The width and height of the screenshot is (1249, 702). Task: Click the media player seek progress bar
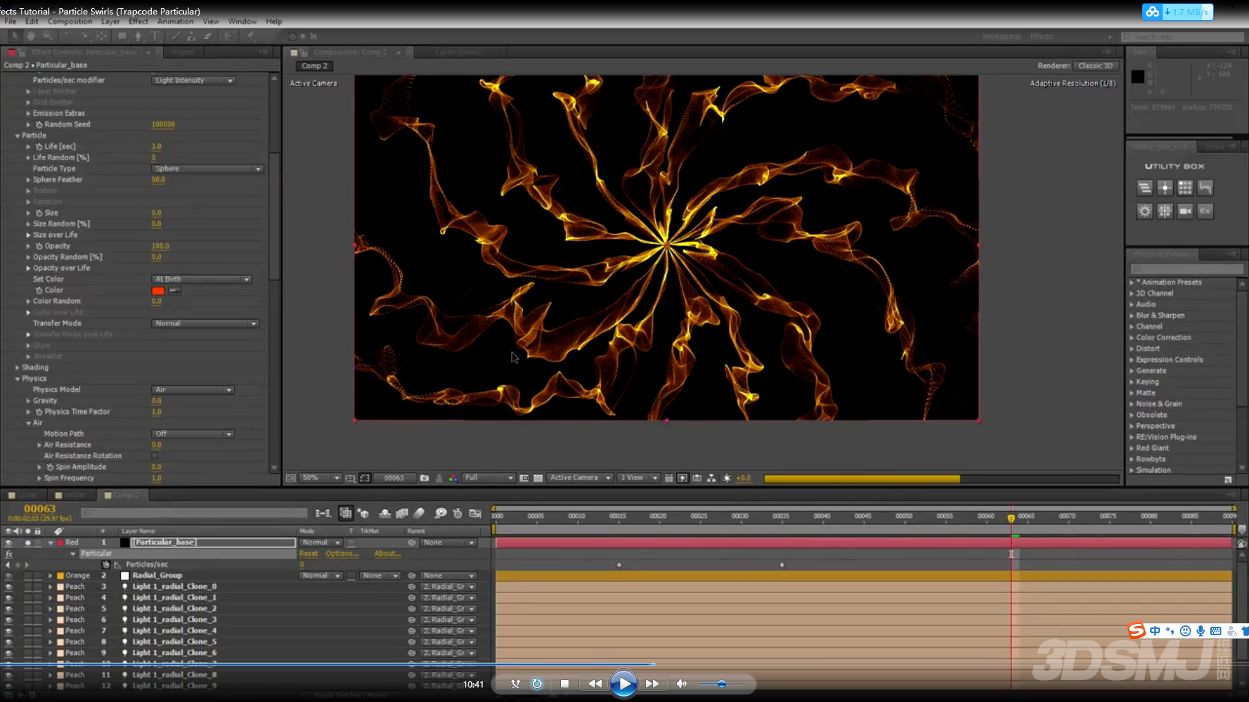click(624, 665)
